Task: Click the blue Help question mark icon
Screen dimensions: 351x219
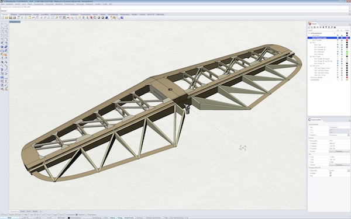Action: [x=122, y=18]
